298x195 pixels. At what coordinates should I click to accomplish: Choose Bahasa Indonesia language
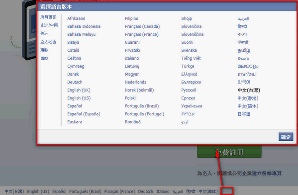pyautogui.click(x=84, y=26)
